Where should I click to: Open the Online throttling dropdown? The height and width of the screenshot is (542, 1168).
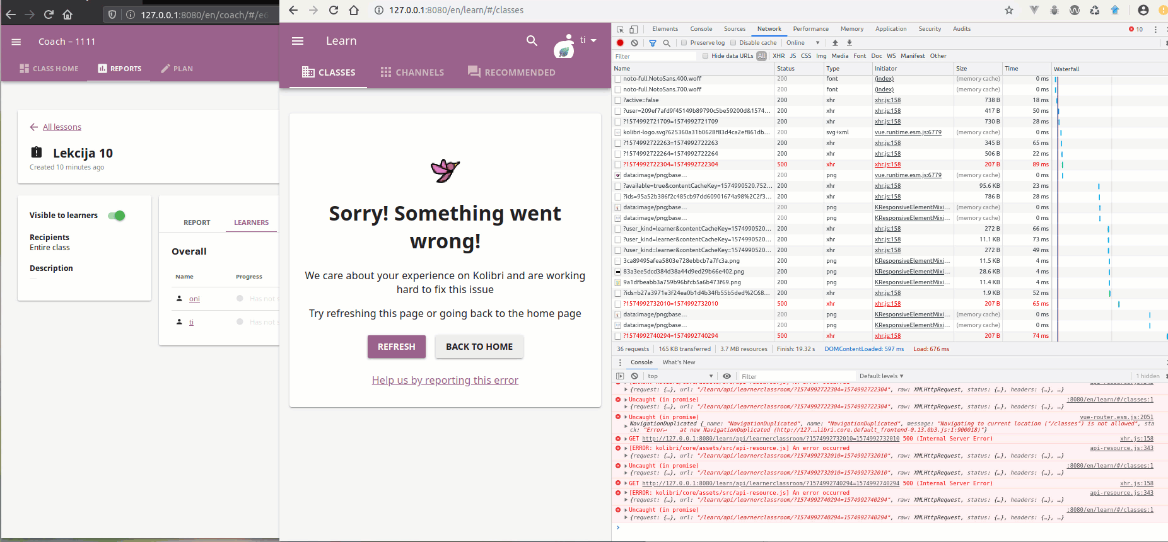coord(803,43)
